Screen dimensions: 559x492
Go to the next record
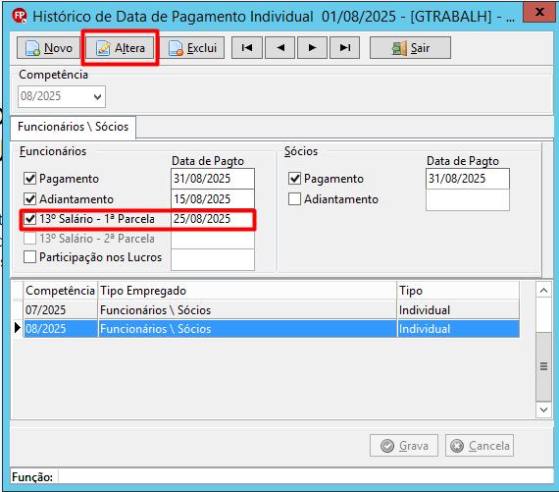(x=312, y=47)
